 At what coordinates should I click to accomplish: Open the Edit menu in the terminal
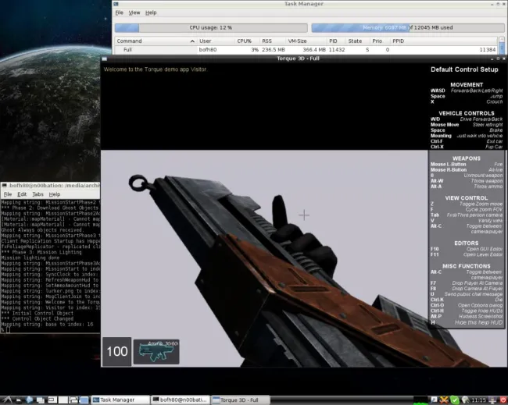pyautogui.click(x=22, y=194)
